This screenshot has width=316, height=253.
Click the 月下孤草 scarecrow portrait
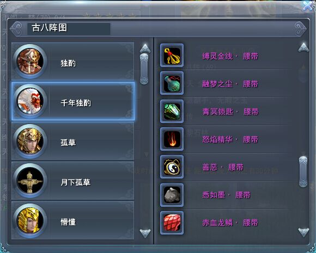30,181
